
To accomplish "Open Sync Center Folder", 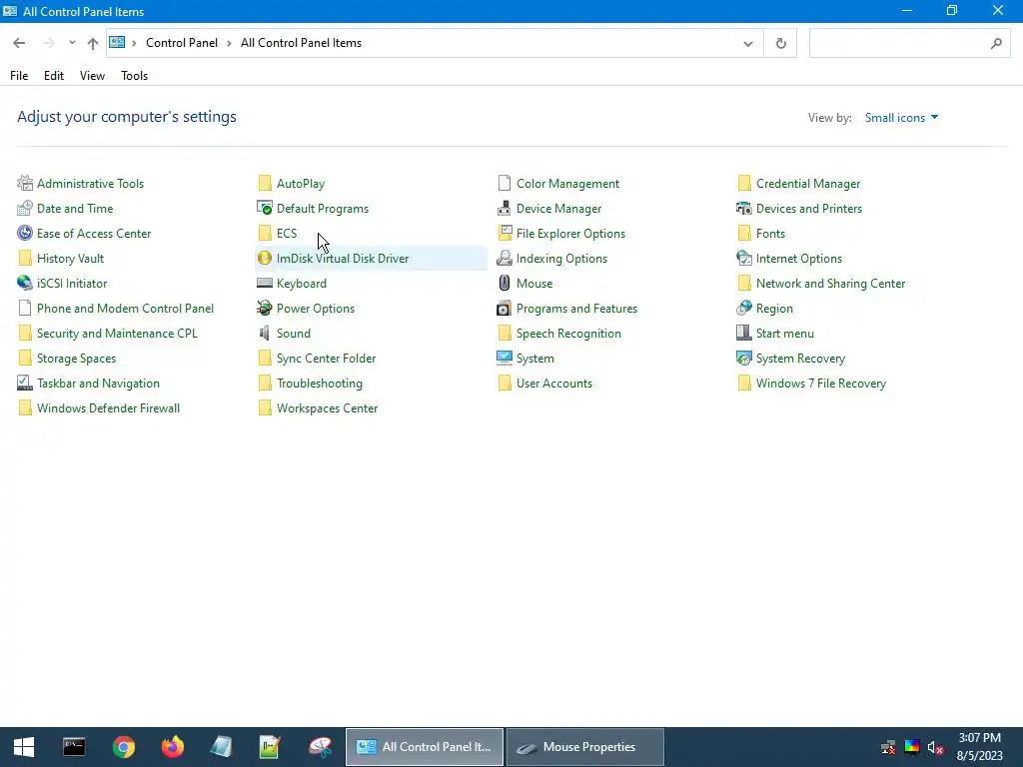I will (x=326, y=359).
